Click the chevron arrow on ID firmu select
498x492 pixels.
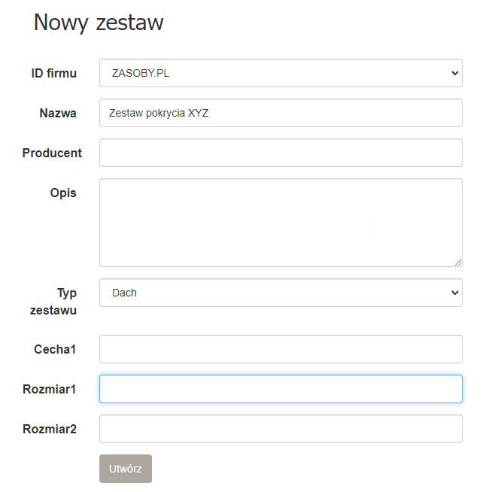click(454, 73)
